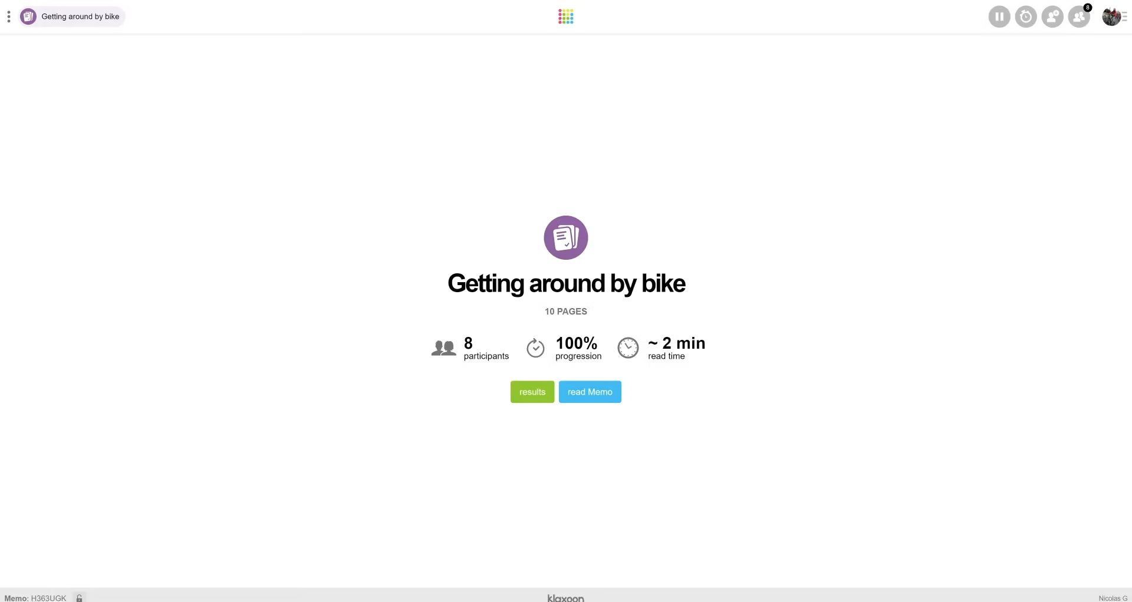1132x602 pixels.
Task: Click the Memo code H363UGK
Action: point(48,598)
